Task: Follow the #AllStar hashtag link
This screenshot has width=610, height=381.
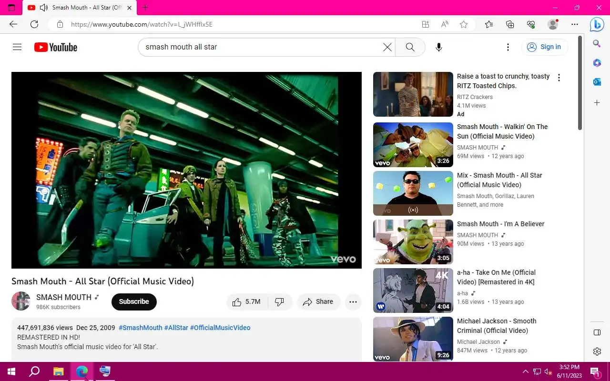Action: coord(176,328)
